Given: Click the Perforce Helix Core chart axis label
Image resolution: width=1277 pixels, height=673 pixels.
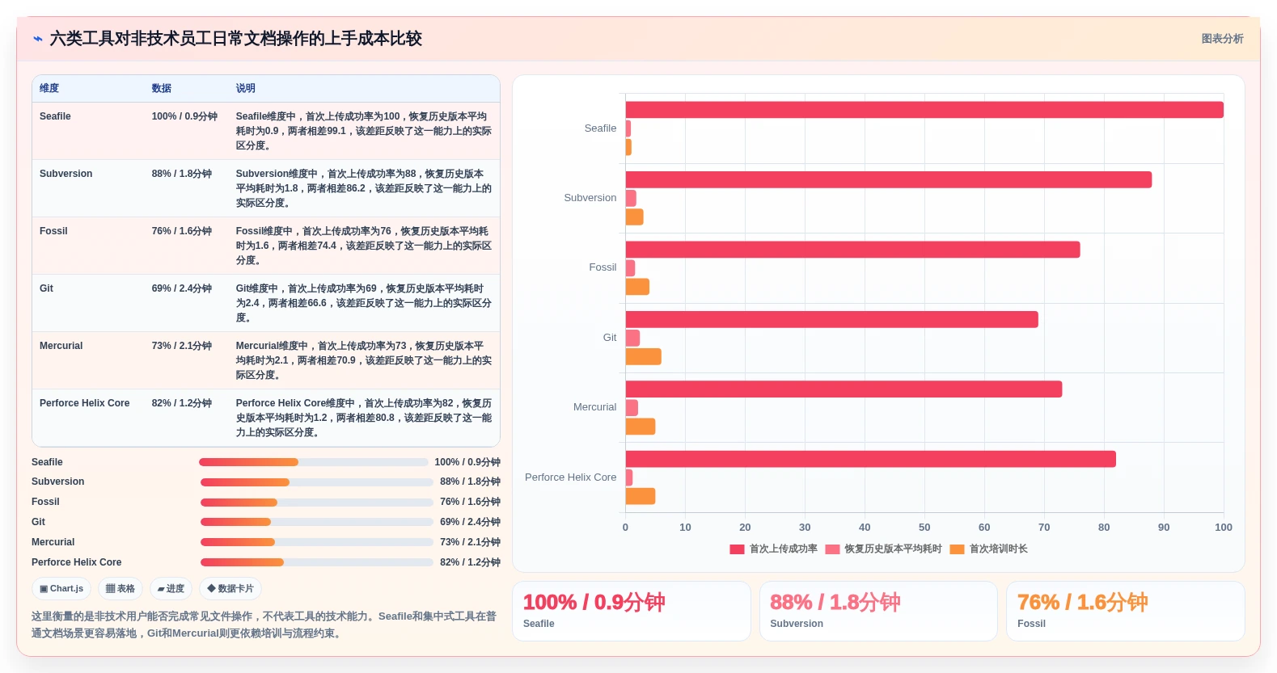Looking at the screenshot, I should tap(570, 477).
